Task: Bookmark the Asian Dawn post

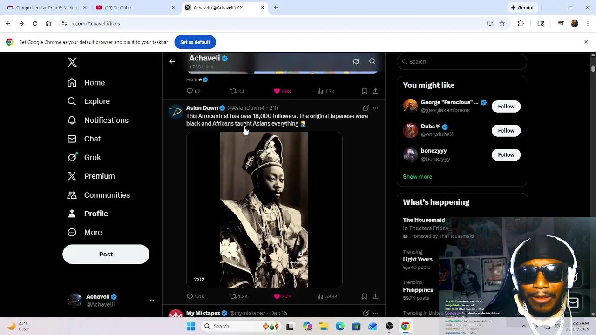Action: 365,296
